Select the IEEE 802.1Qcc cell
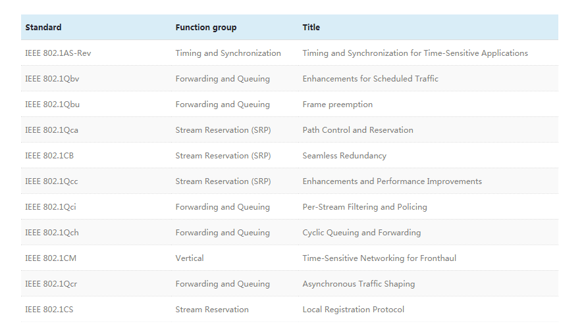This screenshot has height=330, width=584. [x=52, y=181]
